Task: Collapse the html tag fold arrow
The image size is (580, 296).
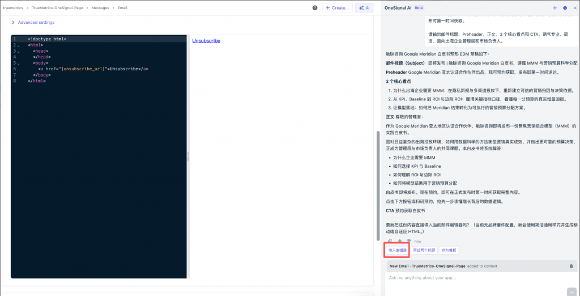Action: pyautogui.click(x=19, y=45)
